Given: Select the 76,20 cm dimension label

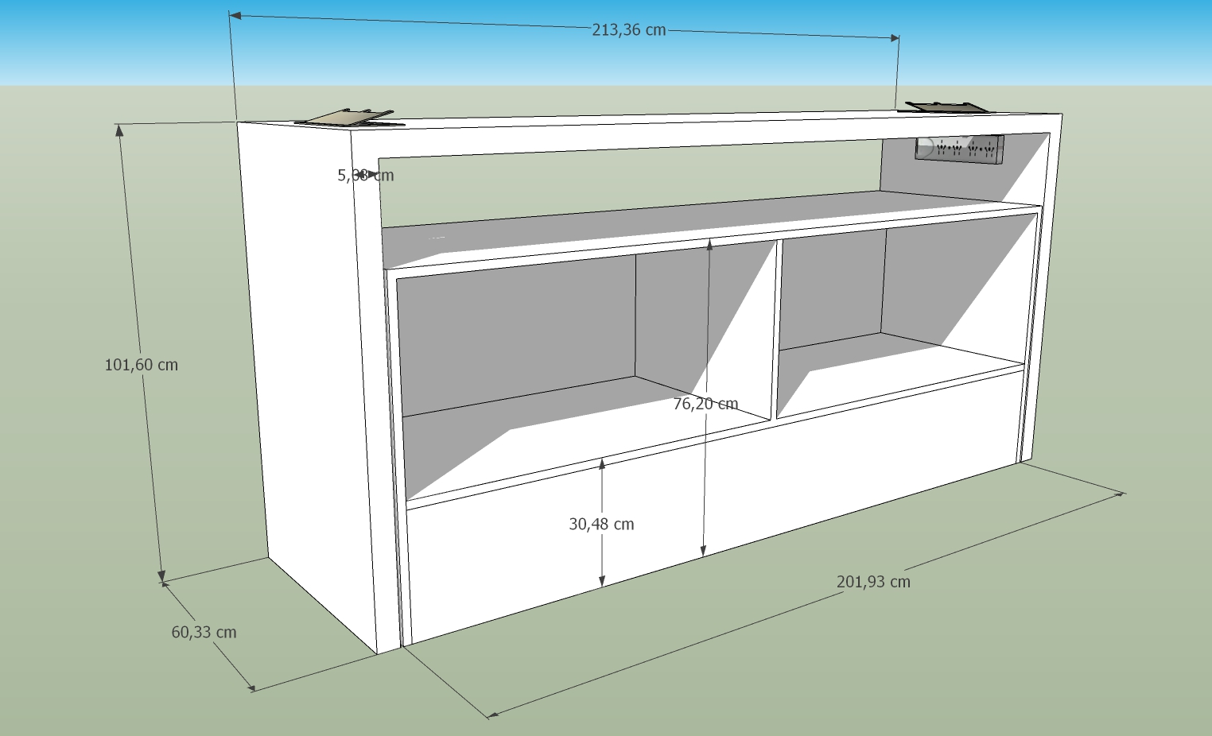Looking at the screenshot, I should [x=705, y=404].
